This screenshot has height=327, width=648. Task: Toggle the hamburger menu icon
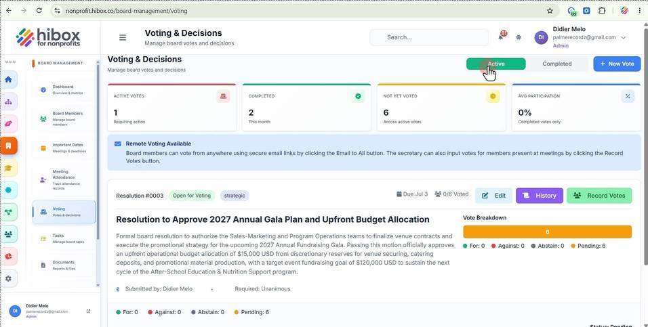tap(122, 37)
